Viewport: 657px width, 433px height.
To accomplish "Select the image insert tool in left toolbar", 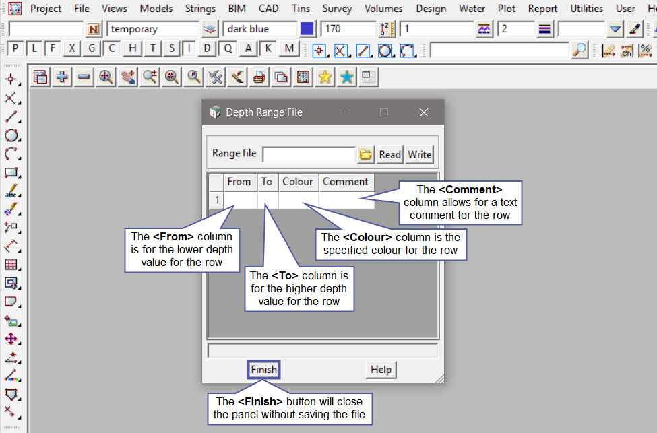I will coord(11,321).
